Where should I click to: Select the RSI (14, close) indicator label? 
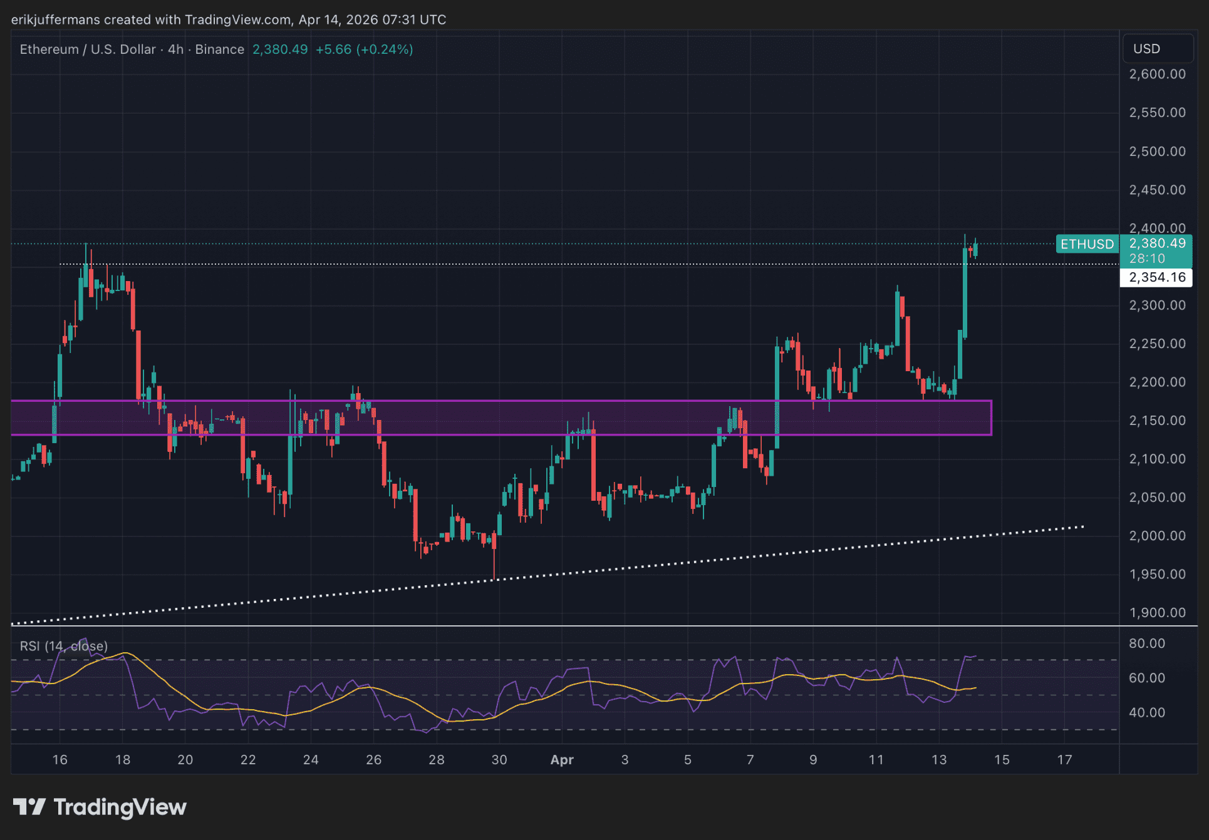point(63,646)
